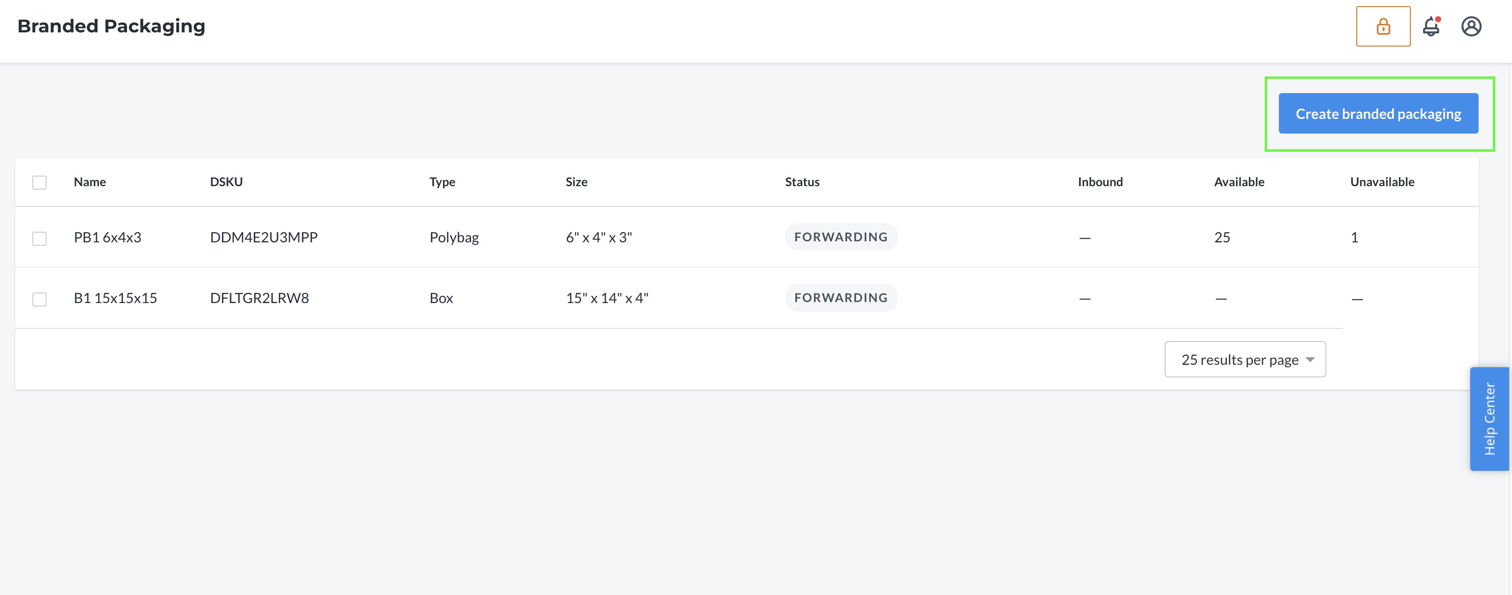
Task: Open the B1 15x15x15 packaging name
Action: click(115, 299)
